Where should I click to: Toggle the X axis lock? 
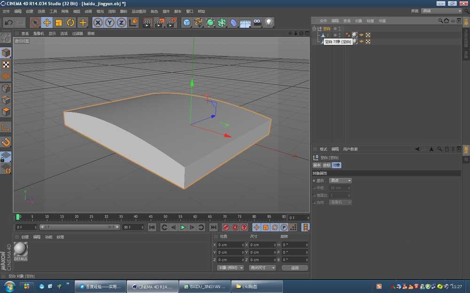(x=97, y=22)
